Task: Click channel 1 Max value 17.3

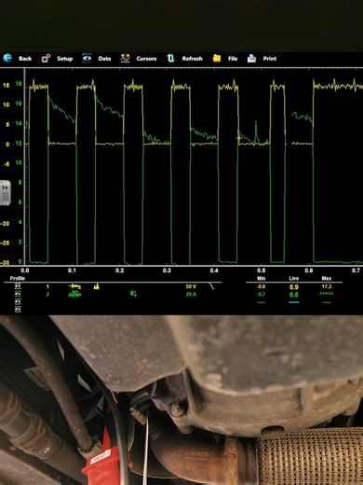Action: tap(327, 286)
